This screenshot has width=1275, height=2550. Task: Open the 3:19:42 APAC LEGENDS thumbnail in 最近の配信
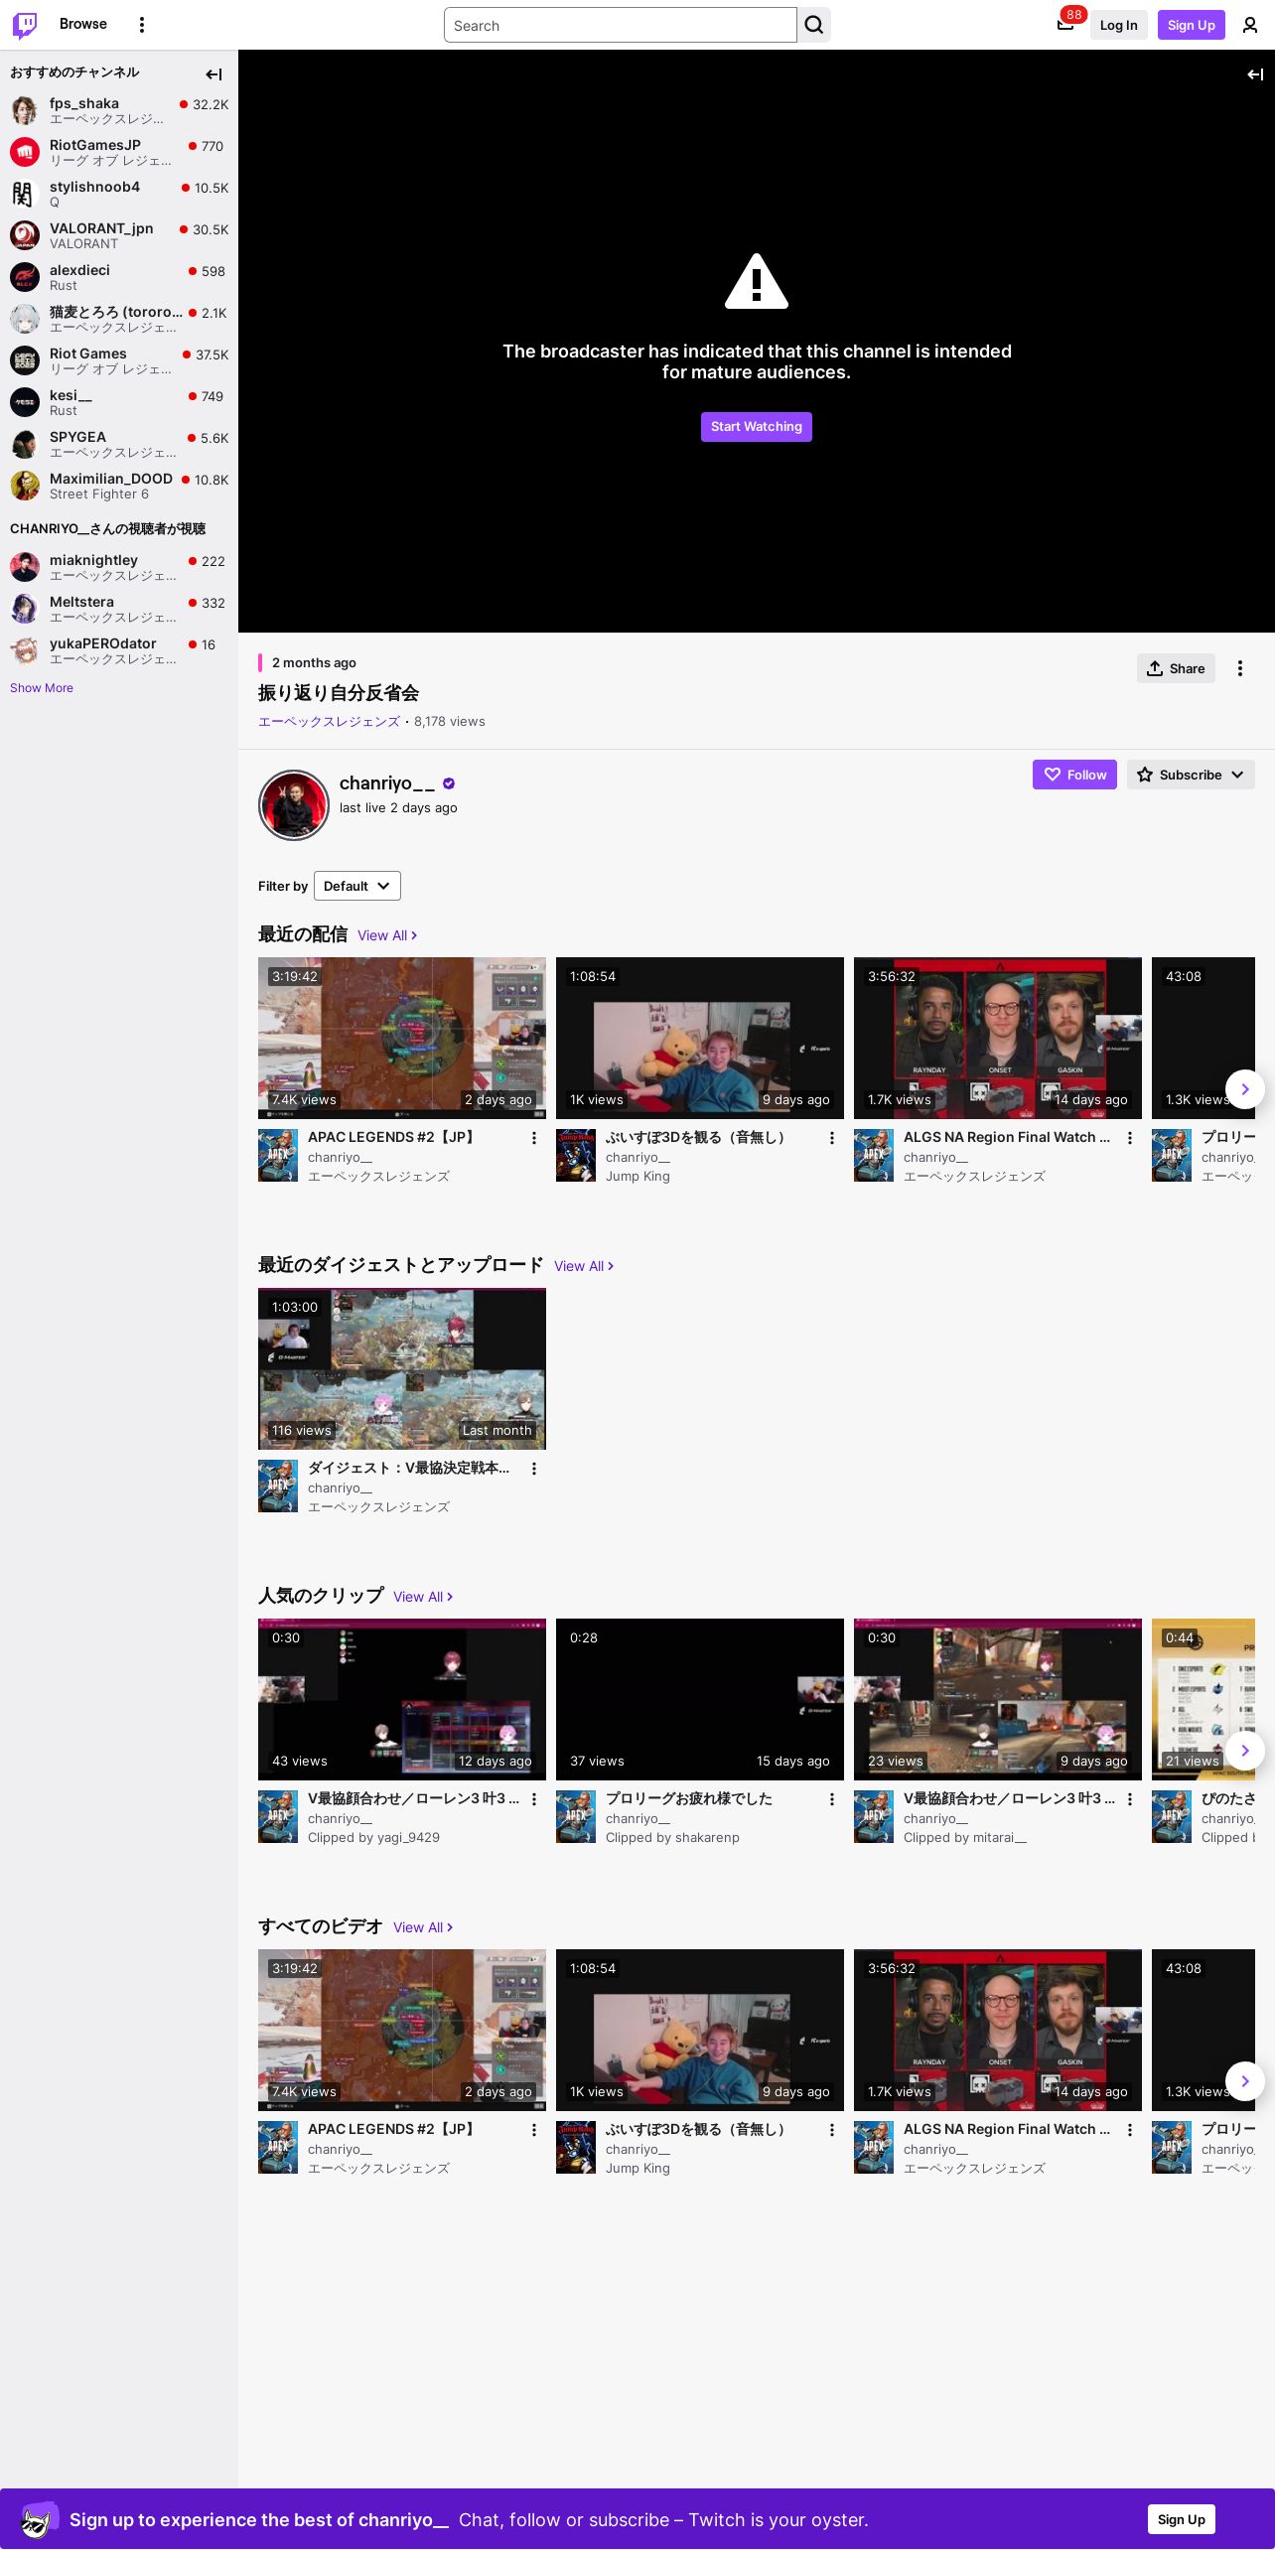402,1038
